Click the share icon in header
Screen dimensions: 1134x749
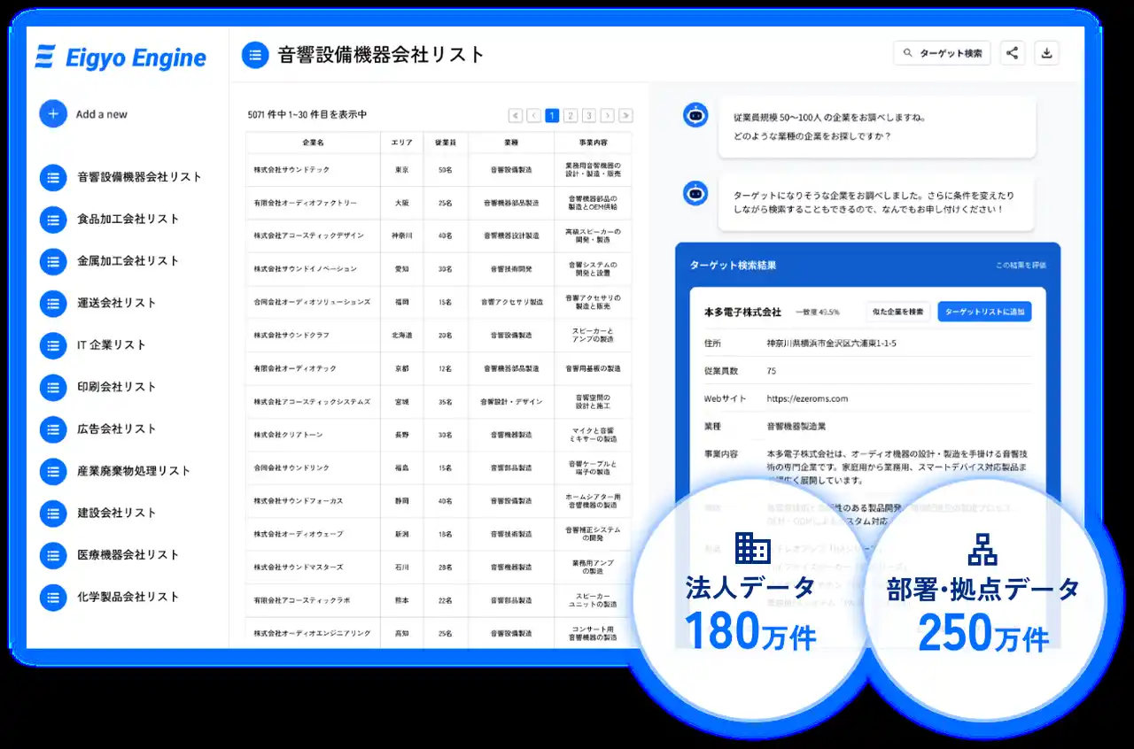1013,53
